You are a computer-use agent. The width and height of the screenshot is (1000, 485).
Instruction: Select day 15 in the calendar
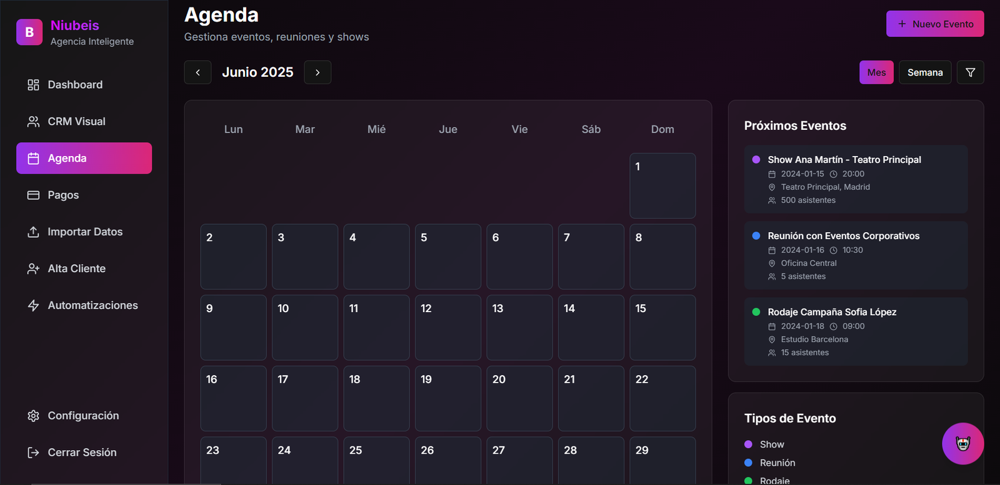pyautogui.click(x=662, y=327)
